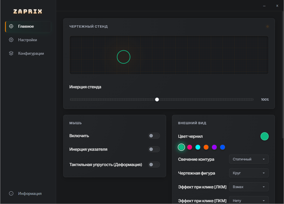Click the gear icon next to Настройки
Screen dimensions: 284x204
[11, 40]
